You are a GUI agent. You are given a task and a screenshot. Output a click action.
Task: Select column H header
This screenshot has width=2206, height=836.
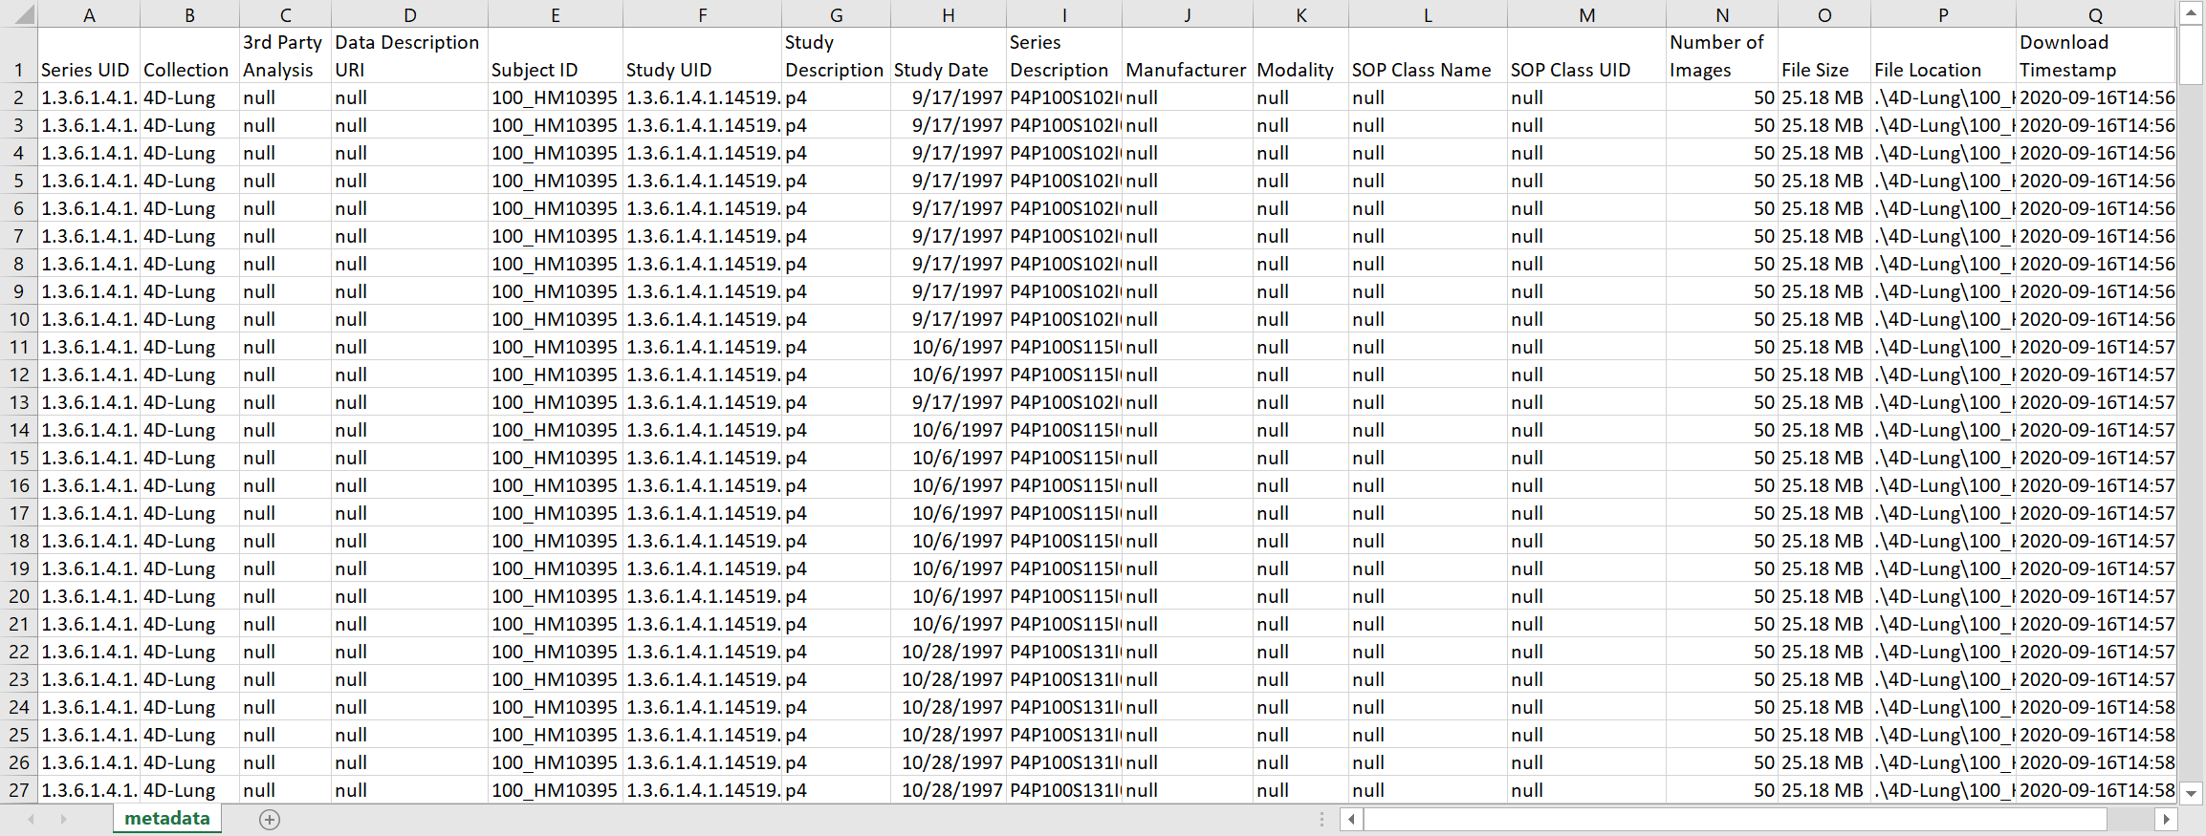click(948, 14)
